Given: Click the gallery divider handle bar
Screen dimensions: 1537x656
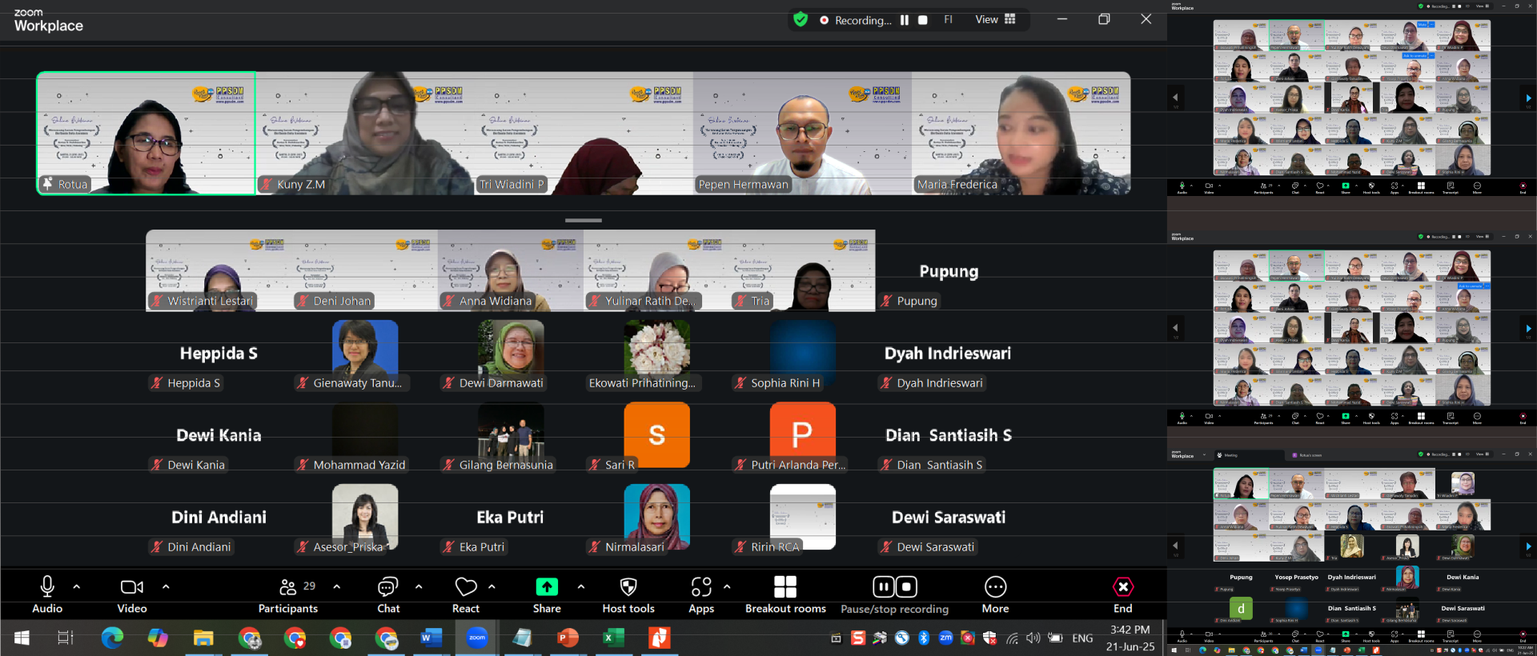Looking at the screenshot, I should (x=584, y=220).
